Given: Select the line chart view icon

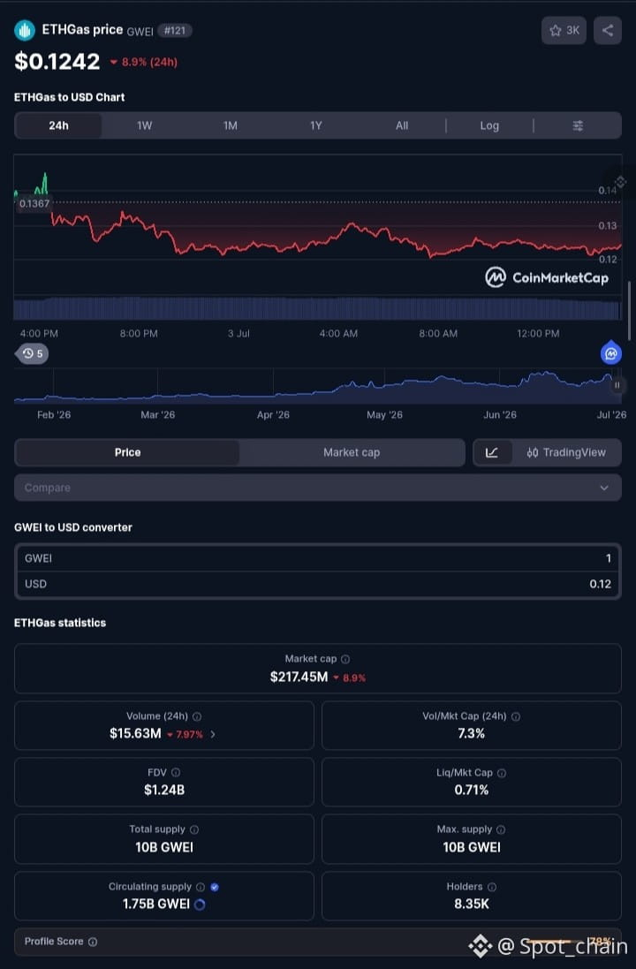Looking at the screenshot, I should 492,452.
